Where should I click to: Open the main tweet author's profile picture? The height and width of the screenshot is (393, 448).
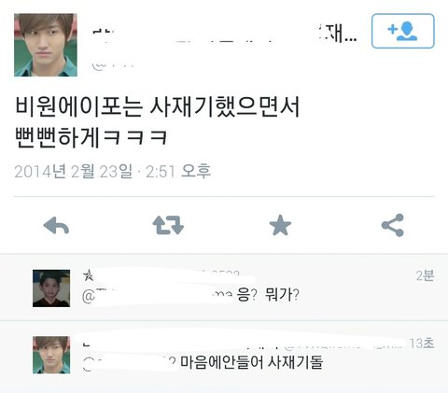click(x=46, y=45)
